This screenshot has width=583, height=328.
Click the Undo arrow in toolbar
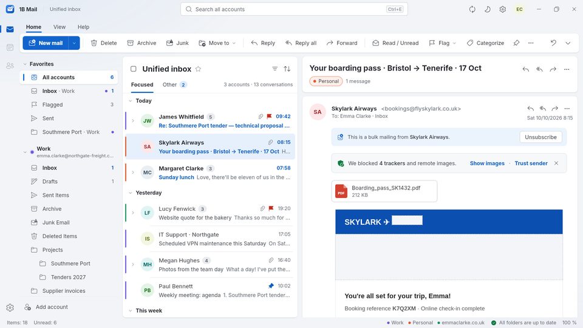tap(553, 43)
